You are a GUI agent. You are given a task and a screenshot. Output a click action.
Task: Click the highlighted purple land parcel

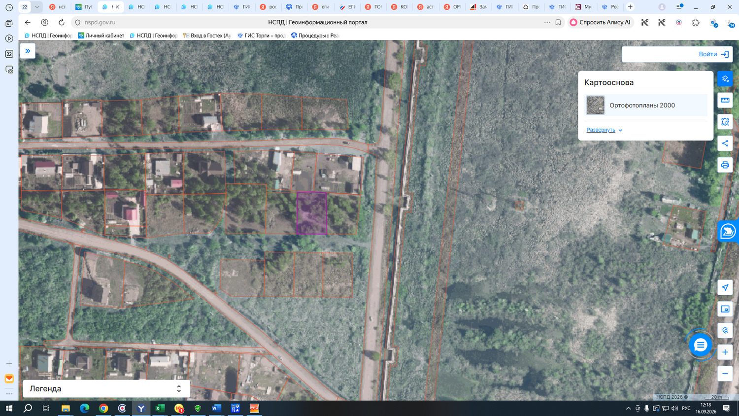pyautogui.click(x=311, y=213)
